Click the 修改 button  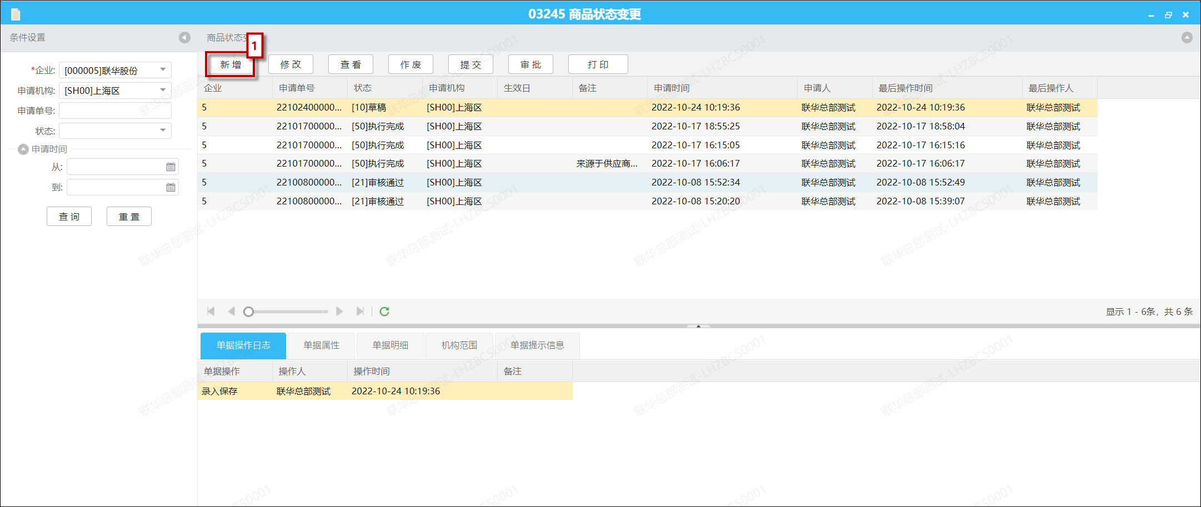(291, 64)
